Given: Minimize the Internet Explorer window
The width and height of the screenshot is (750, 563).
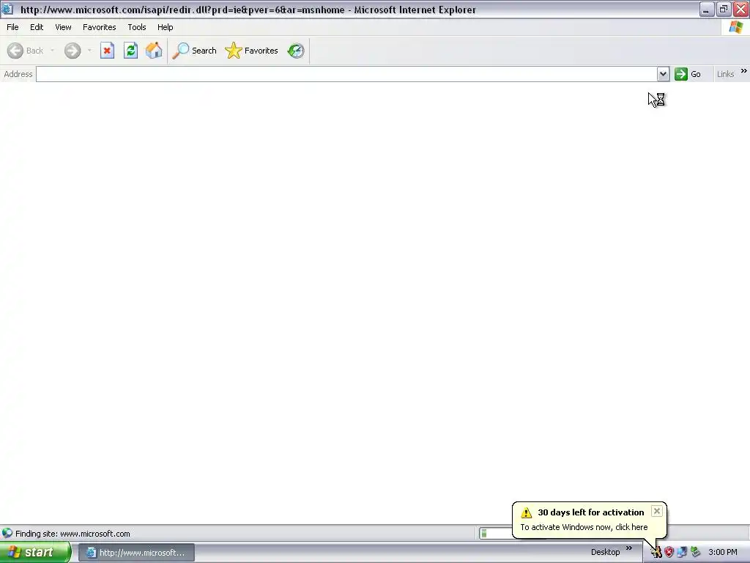Looking at the screenshot, I should coord(707,9).
